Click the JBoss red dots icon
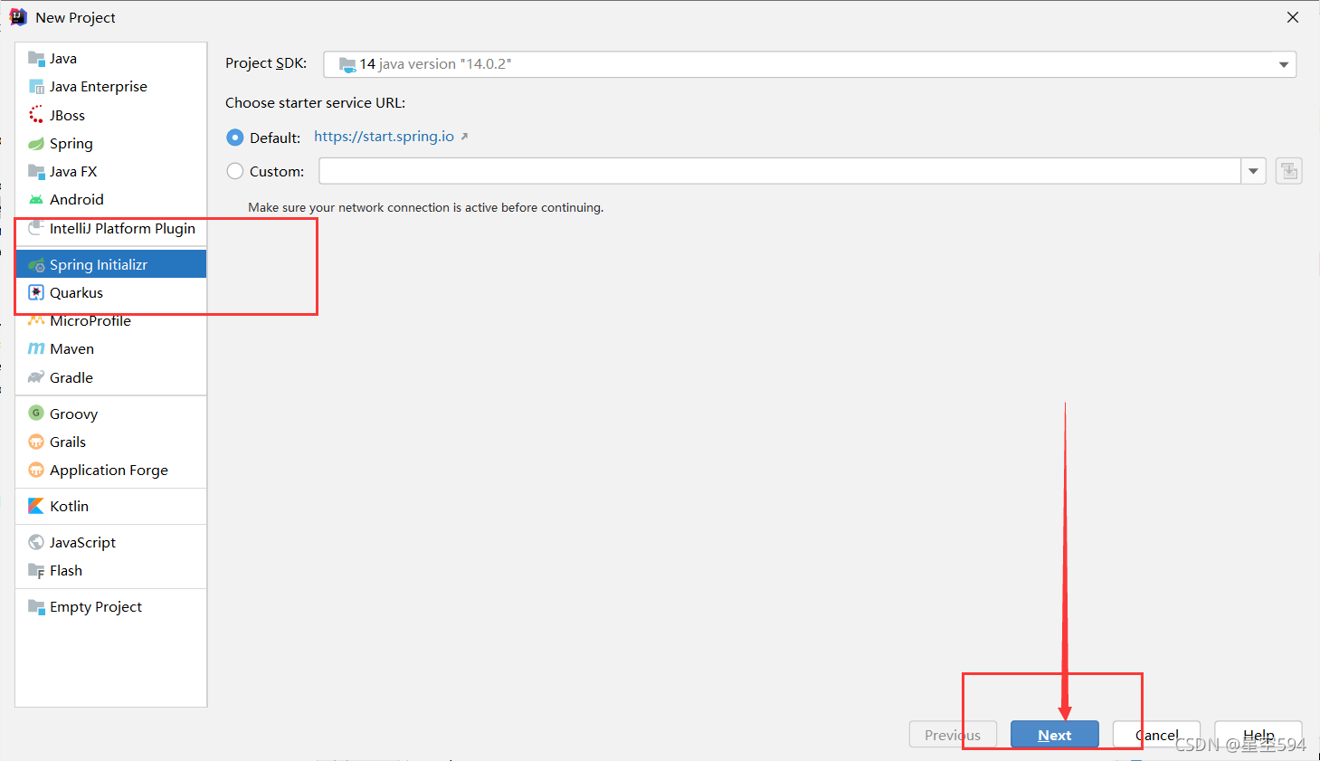This screenshot has width=1320, height=761. 36,115
